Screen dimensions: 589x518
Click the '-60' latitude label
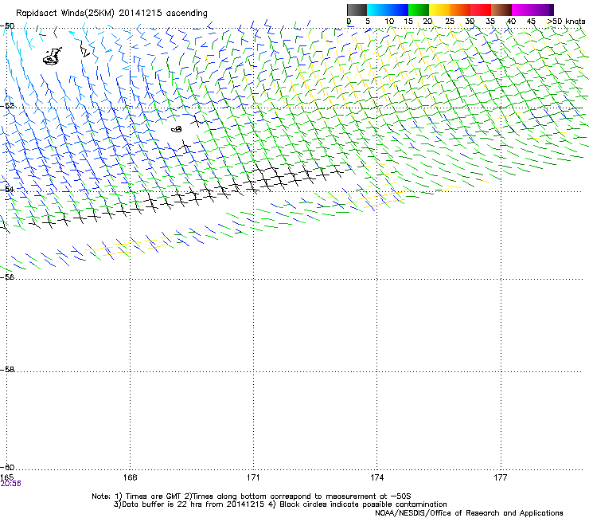[7, 467]
